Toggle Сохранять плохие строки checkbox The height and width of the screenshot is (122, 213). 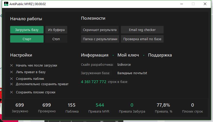[x=11, y=92]
